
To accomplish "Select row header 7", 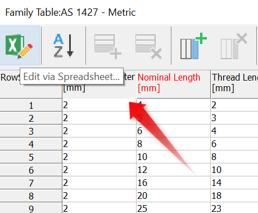I will (31, 183).
